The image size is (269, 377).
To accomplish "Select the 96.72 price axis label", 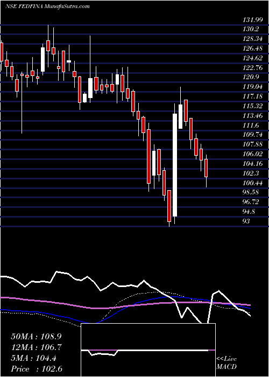I will (x=252, y=202).
